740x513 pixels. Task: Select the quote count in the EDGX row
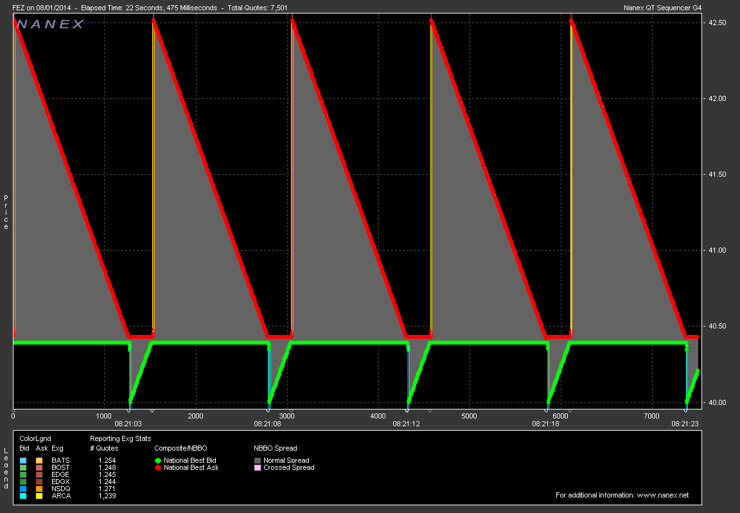(107, 482)
